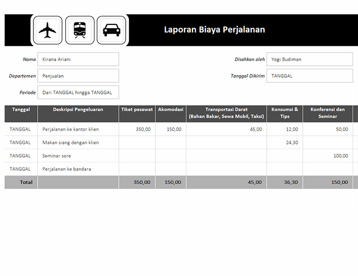Click the Nama field with Kirana Ariani
This screenshot has width=358, height=276.
[x=78, y=59]
